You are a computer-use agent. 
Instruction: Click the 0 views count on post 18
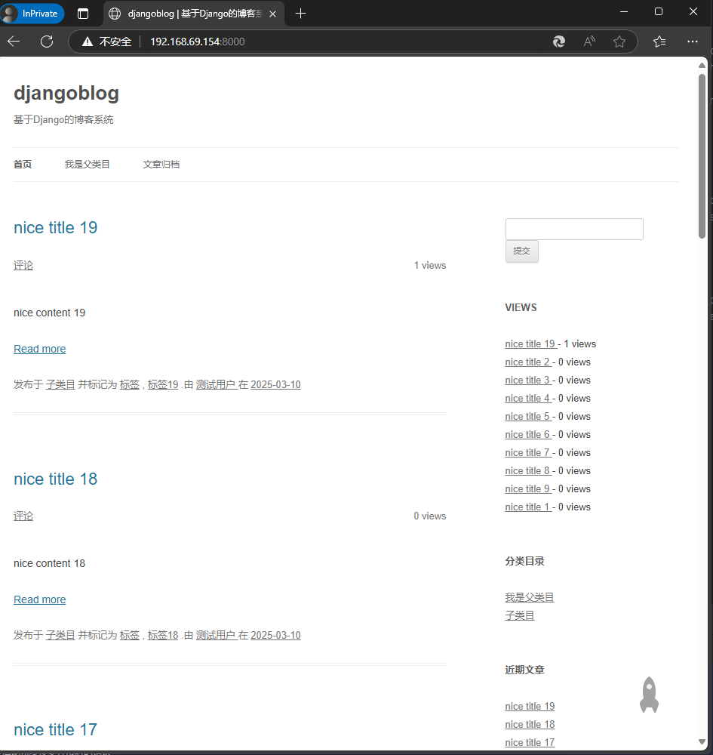(430, 516)
